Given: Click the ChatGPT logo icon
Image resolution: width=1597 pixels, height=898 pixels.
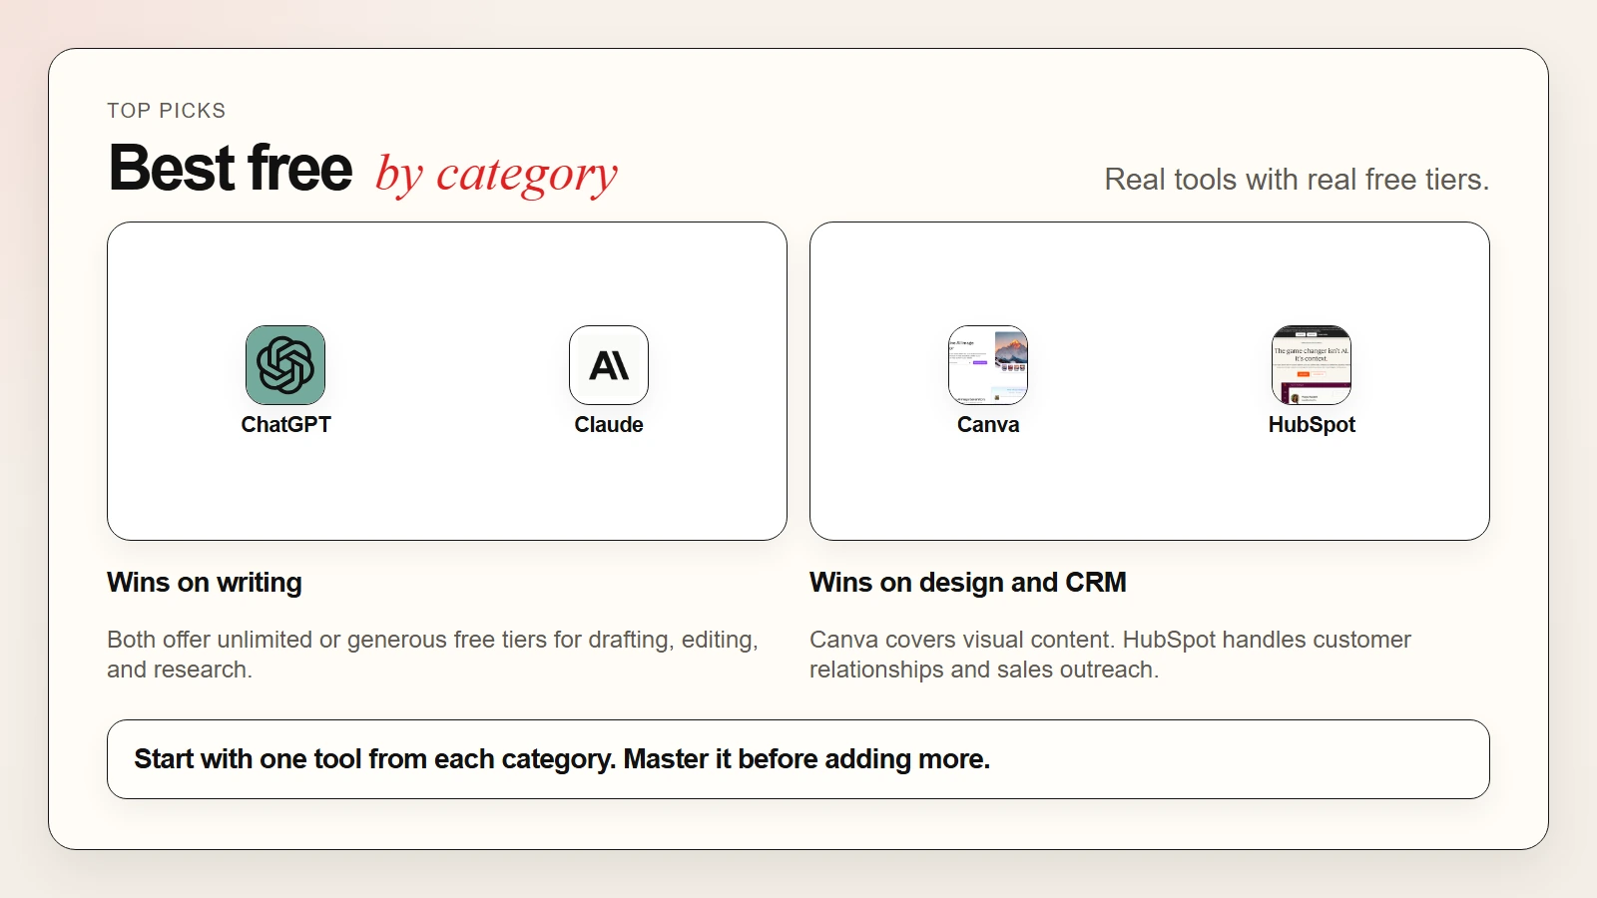Looking at the screenshot, I should pos(285,365).
